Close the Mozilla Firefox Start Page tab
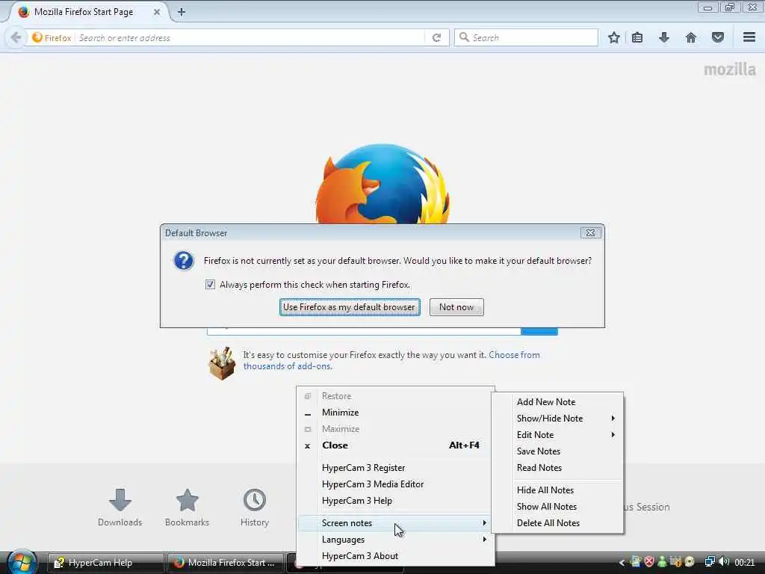Image resolution: width=765 pixels, height=574 pixels. click(x=157, y=12)
